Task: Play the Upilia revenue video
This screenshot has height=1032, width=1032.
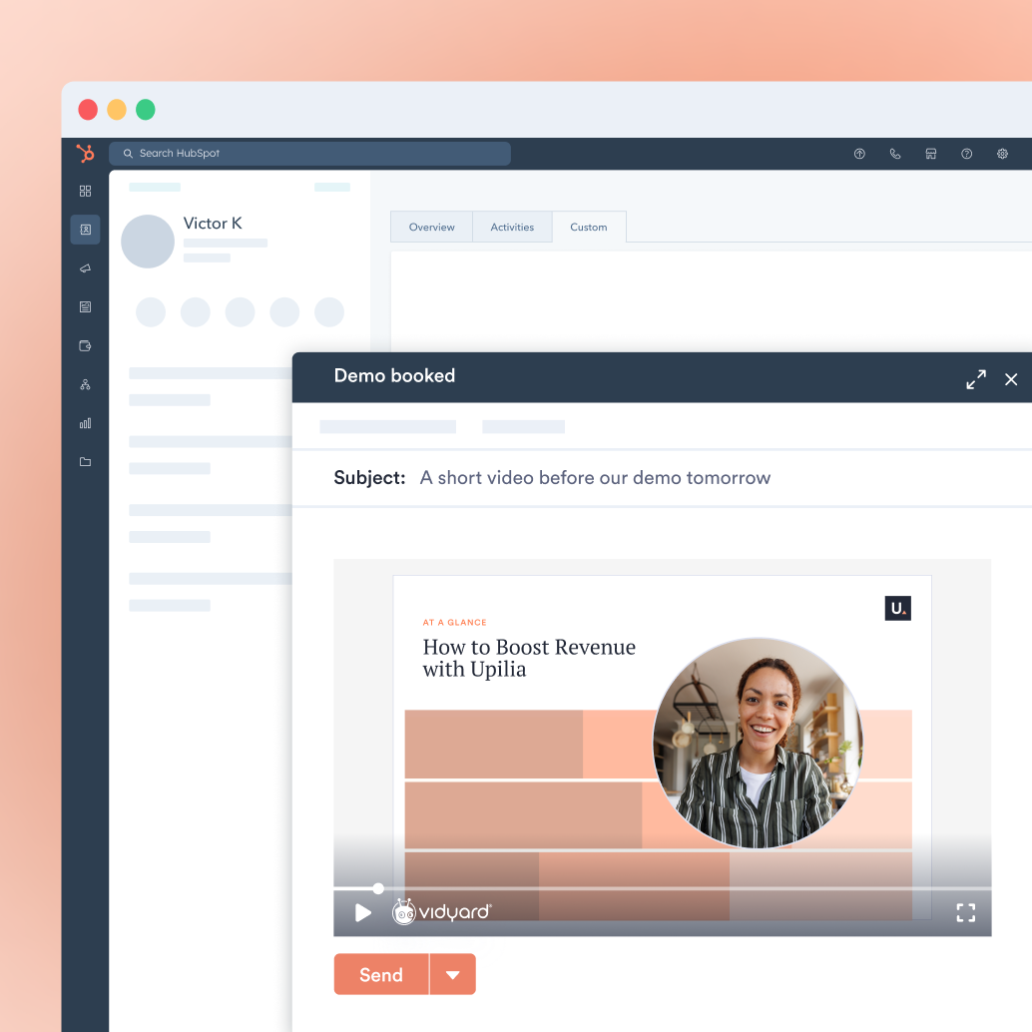Action: coord(362,911)
